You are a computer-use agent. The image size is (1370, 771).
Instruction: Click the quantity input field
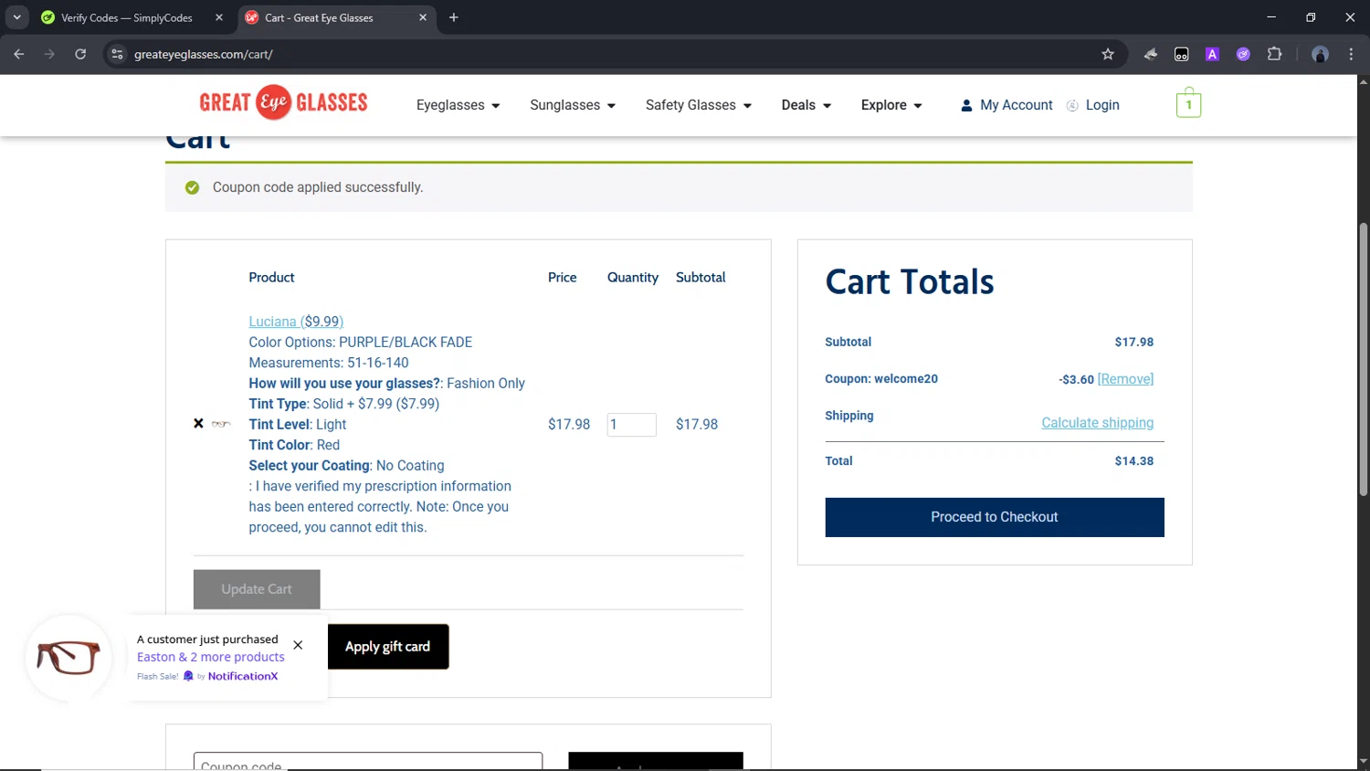point(631,425)
